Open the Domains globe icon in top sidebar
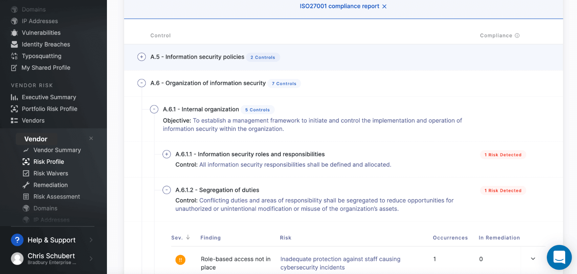Viewport: 577px width, 274px height. [14, 9]
